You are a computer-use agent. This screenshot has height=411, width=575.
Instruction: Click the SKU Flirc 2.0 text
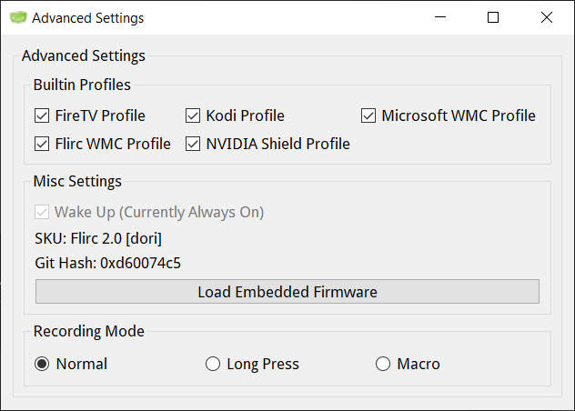98,238
